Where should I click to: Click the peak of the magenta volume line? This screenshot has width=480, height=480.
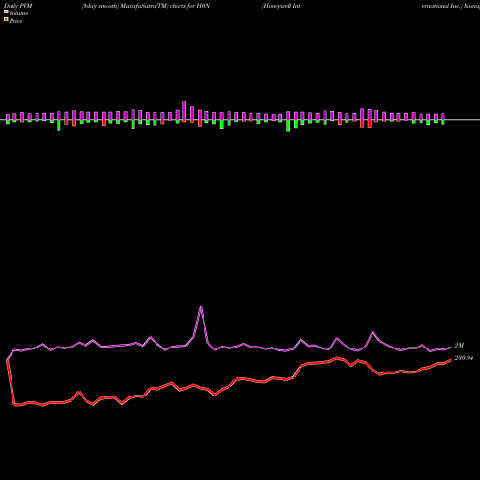[x=201, y=307]
